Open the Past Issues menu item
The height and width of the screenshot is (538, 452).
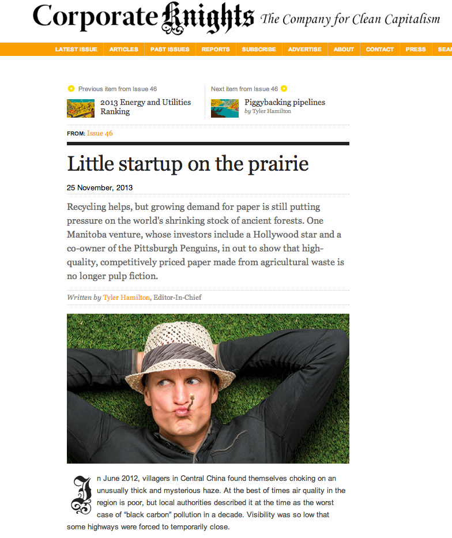click(x=170, y=50)
